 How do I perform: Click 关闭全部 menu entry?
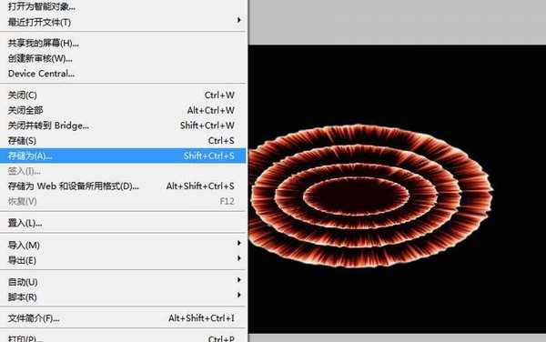[123, 110]
